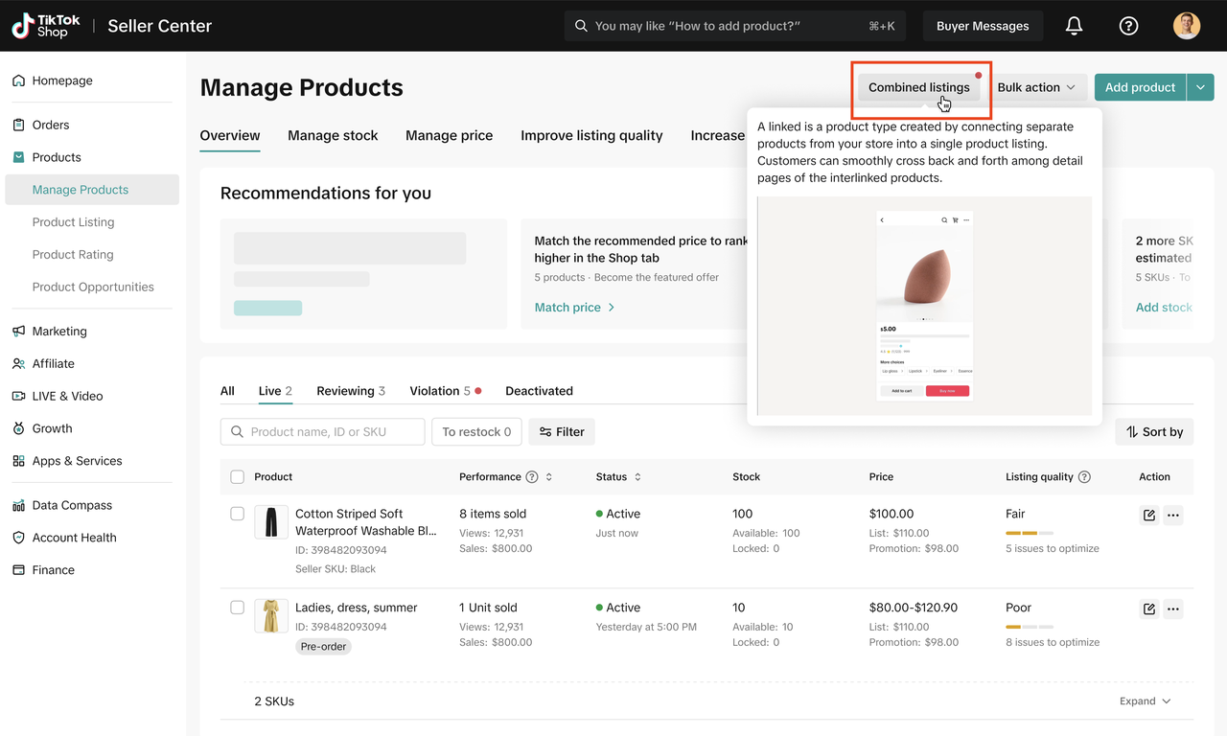The width and height of the screenshot is (1227, 736).
Task: Click the Listing quality info icon
Action: coord(1084,477)
